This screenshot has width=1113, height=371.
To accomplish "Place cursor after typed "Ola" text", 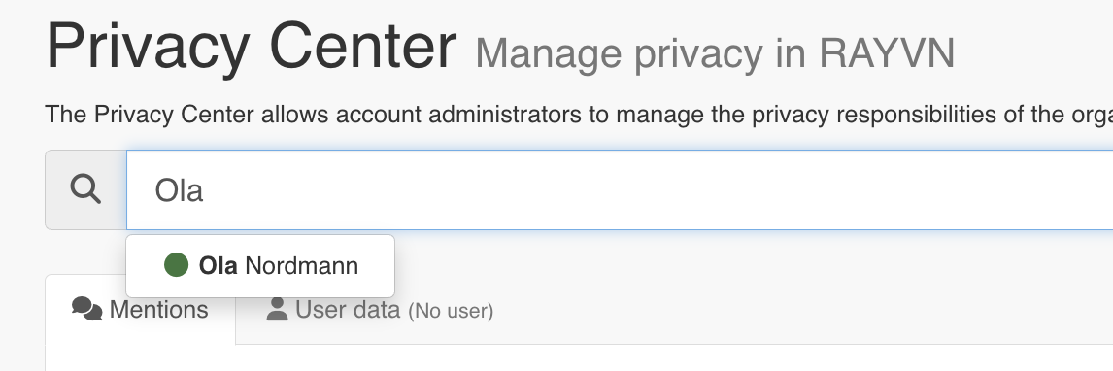I will (x=206, y=190).
